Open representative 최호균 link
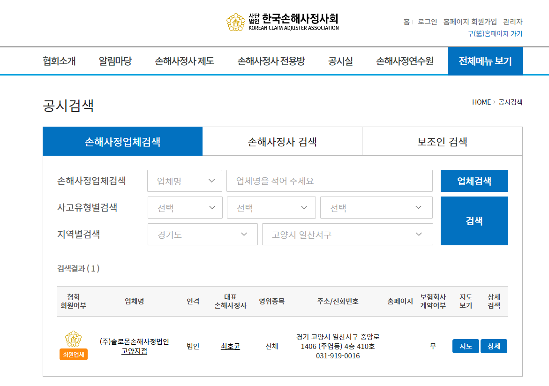549x386 pixels. pyautogui.click(x=230, y=346)
